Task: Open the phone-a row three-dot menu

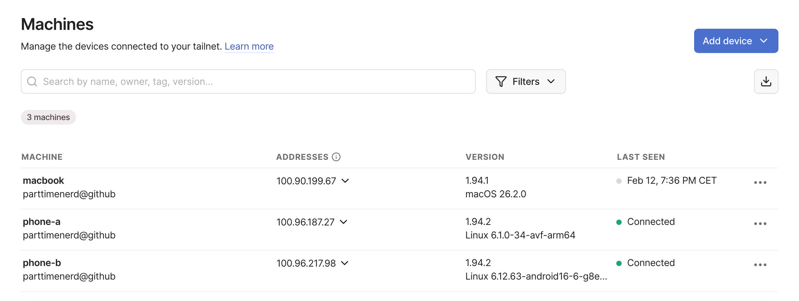Action: coord(760,223)
